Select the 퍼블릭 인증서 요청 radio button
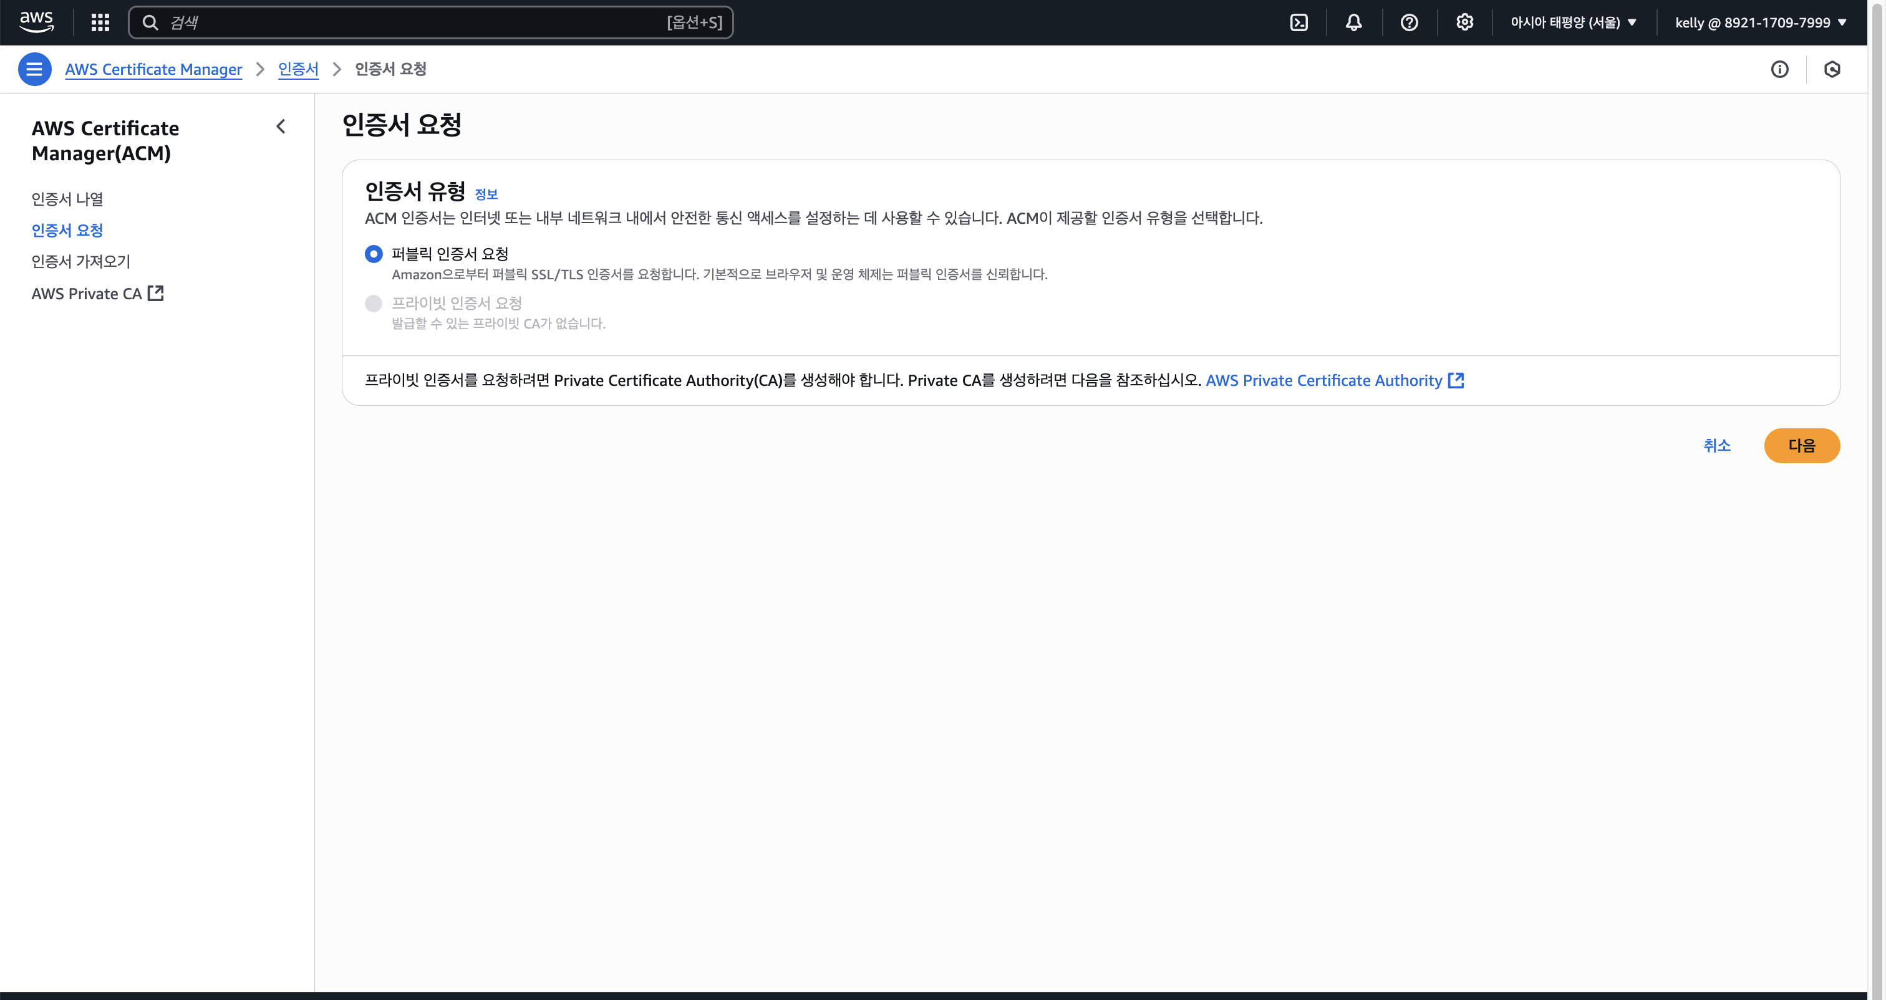 (x=374, y=254)
